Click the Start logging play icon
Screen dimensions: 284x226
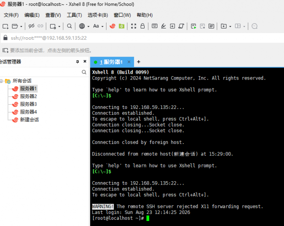coord(193,26)
